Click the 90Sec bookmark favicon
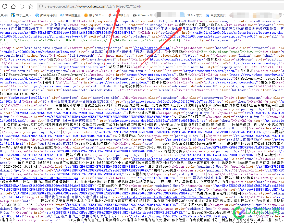 click(134, 15)
